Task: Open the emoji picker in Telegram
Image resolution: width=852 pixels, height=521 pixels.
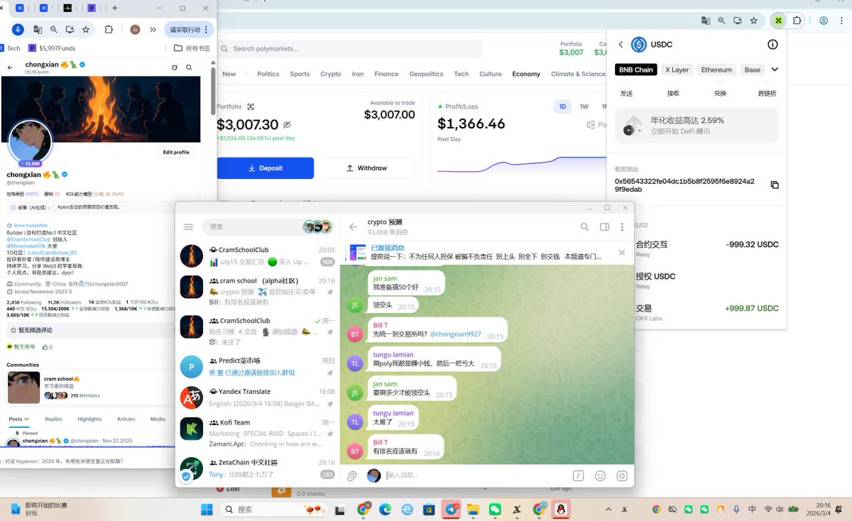Action: tap(600, 476)
